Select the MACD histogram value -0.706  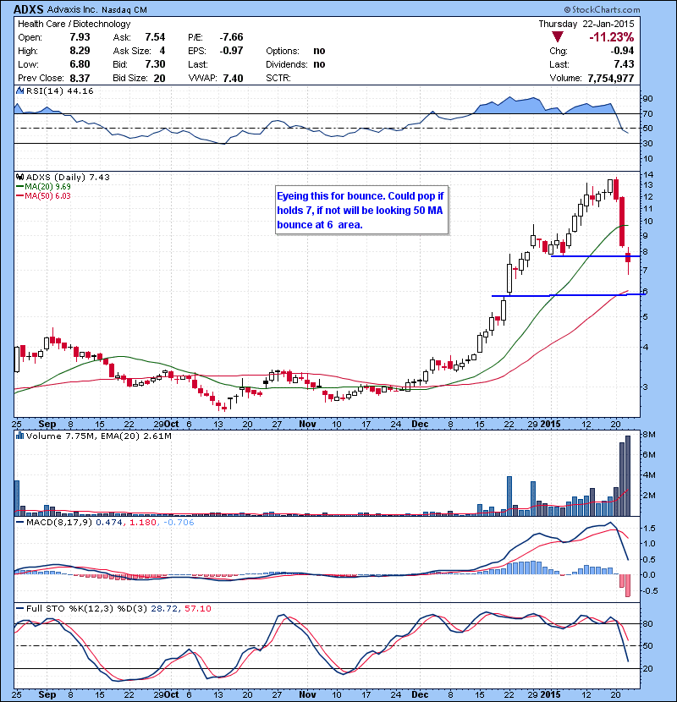click(x=179, y=522)
